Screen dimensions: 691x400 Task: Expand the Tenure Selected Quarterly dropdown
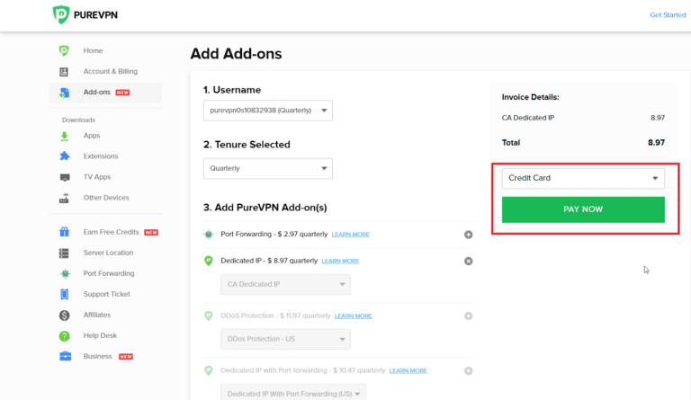pos(267,168)
